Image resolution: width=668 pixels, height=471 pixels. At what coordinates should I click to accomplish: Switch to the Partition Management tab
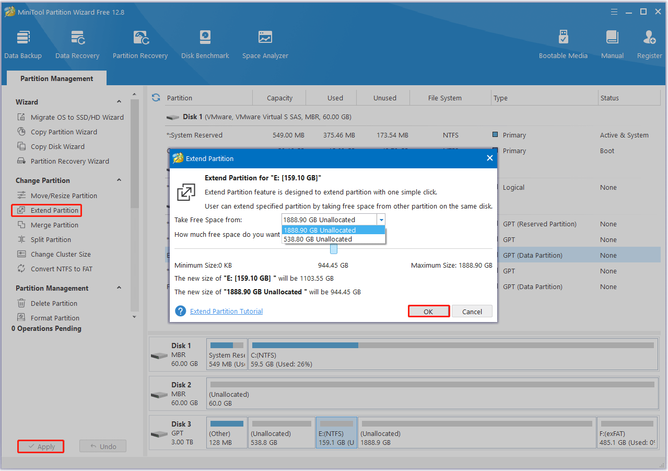[x=56, y=78]
